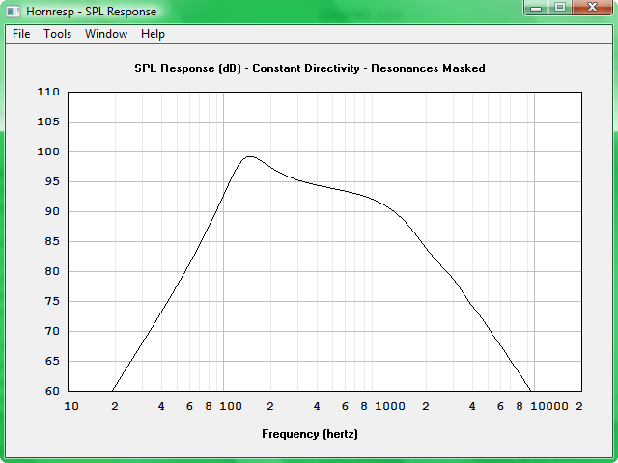Click the 10 Hz x-axis label
This screenshot has width=618, height=463.
pyautogui.click(x=71, y=406)
